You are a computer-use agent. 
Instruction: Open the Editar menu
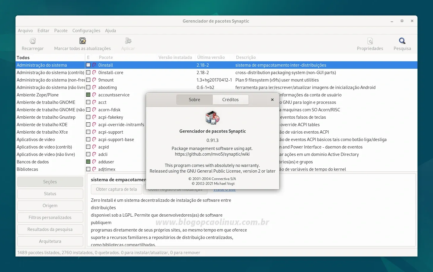click(x=44, y=30)
